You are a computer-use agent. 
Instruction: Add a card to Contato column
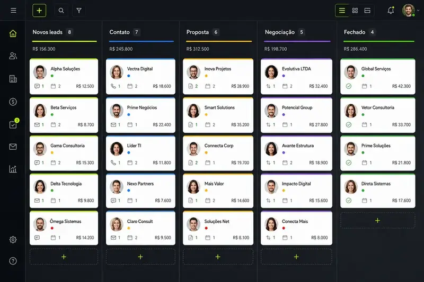click(x=140, y=257)
